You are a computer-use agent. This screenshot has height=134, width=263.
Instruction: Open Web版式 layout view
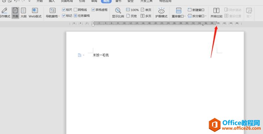[35, 13]
